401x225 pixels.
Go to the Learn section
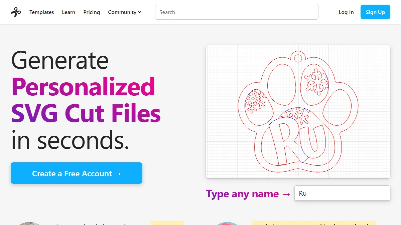pos(69,12)
